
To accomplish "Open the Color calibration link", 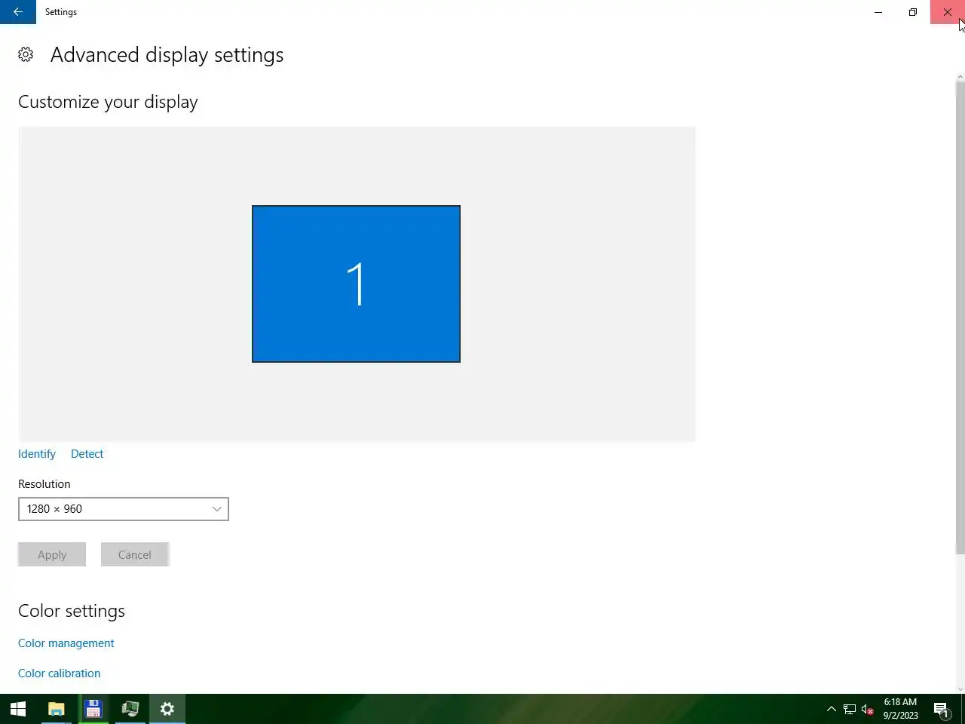I will pyautogui.click(x=60, y=673).
